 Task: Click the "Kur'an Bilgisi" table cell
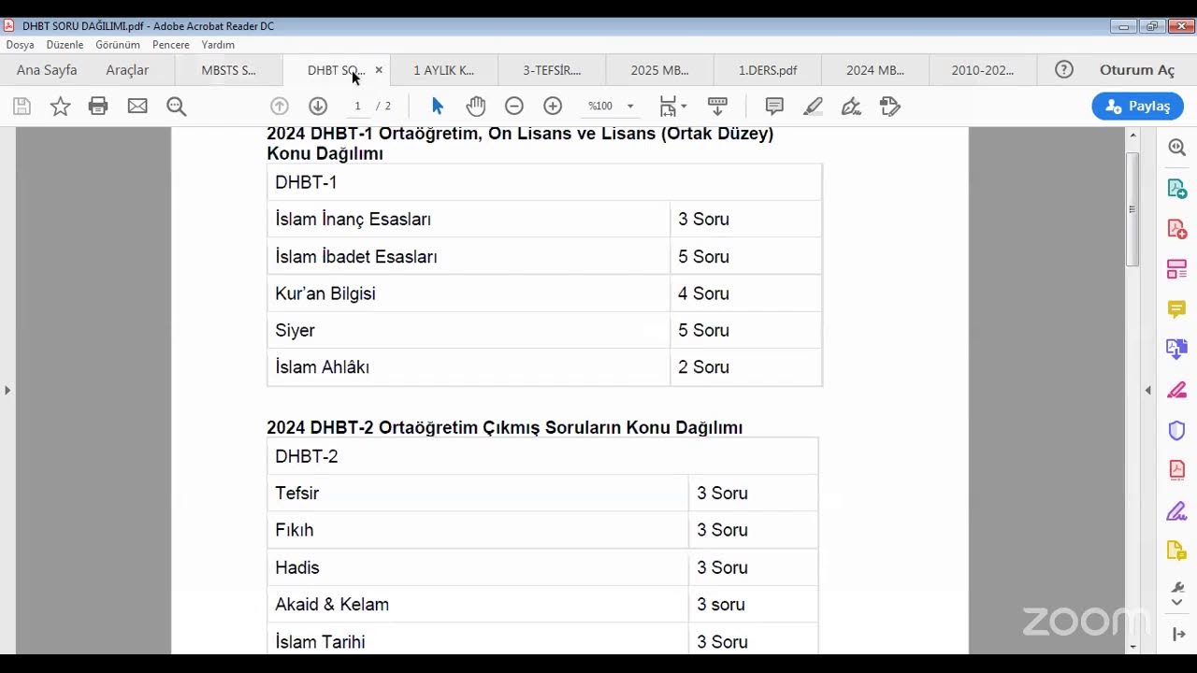pyautogui.click(x=469, y=294)
